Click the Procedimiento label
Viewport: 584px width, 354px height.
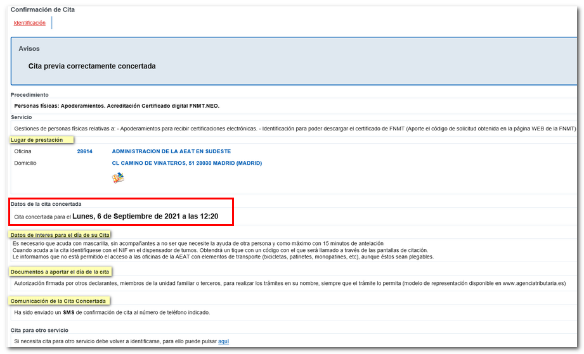pyautogui.click(x=30, y=95)
